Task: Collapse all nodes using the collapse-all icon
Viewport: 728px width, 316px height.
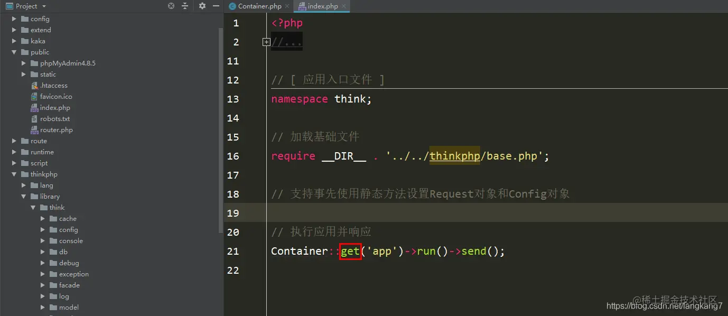Action: (x=184, y=6)
